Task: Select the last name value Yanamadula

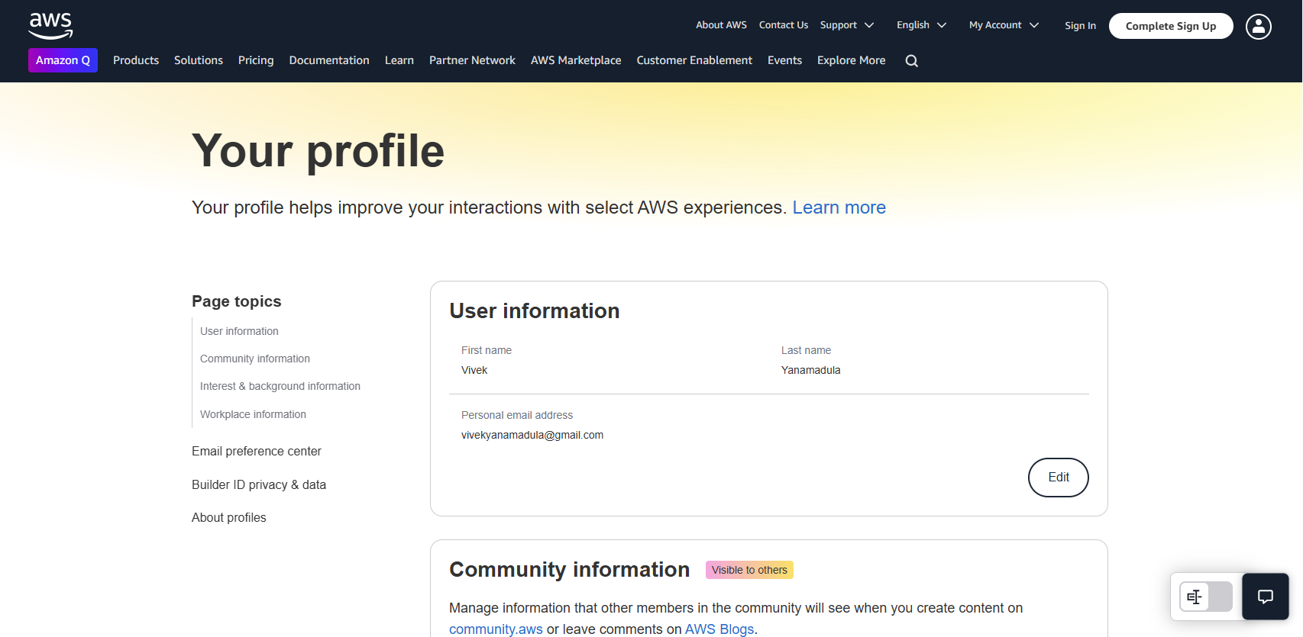Action: [810, 370]
